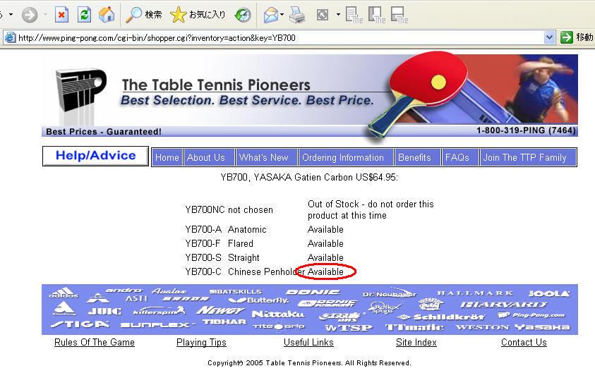Screen dimensions: 595x385
Task: Click the SUNFLEX brand logo
Action: coord(157,325)
